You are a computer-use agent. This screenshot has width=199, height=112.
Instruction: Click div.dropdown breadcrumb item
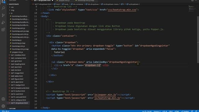coord(92,4)
